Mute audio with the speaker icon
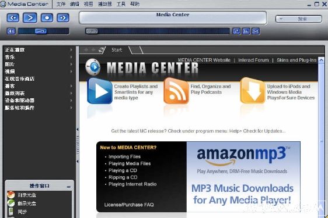This screenshot has height=218, width=328. [x=11, y=31]
